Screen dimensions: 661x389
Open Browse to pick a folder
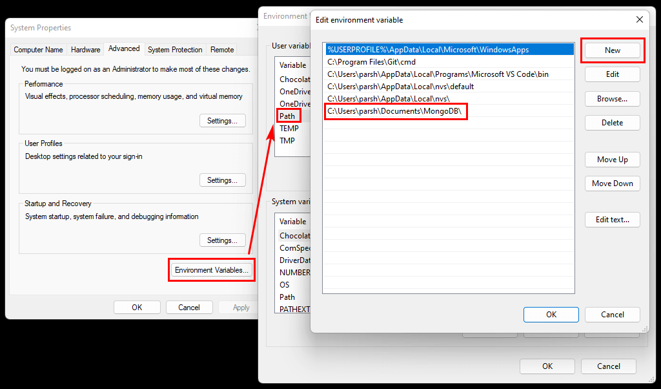pyautogui.click(x=611, y=98)
